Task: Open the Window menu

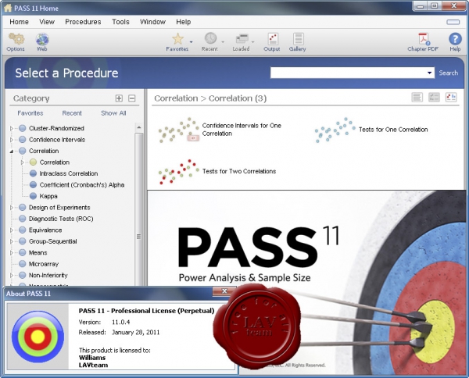Action: [153, 22]
